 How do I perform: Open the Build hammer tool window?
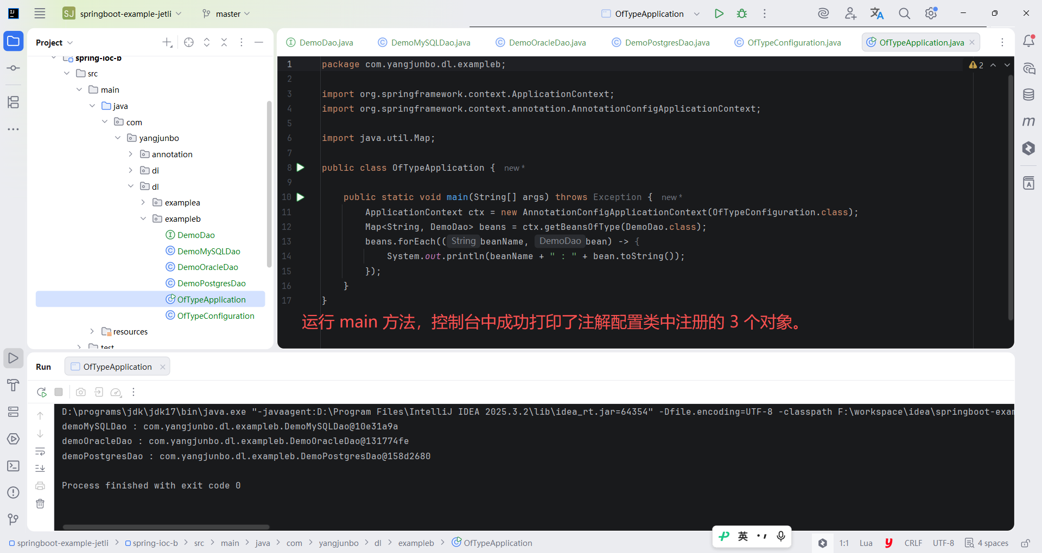pos(14,385)
